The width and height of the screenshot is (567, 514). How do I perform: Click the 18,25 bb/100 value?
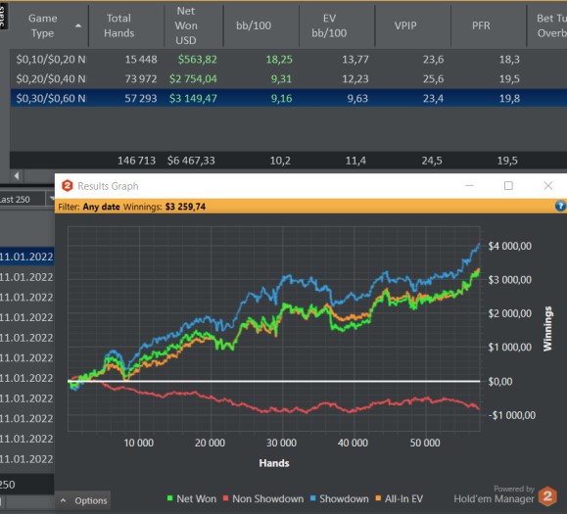click(x=279, y=60)
